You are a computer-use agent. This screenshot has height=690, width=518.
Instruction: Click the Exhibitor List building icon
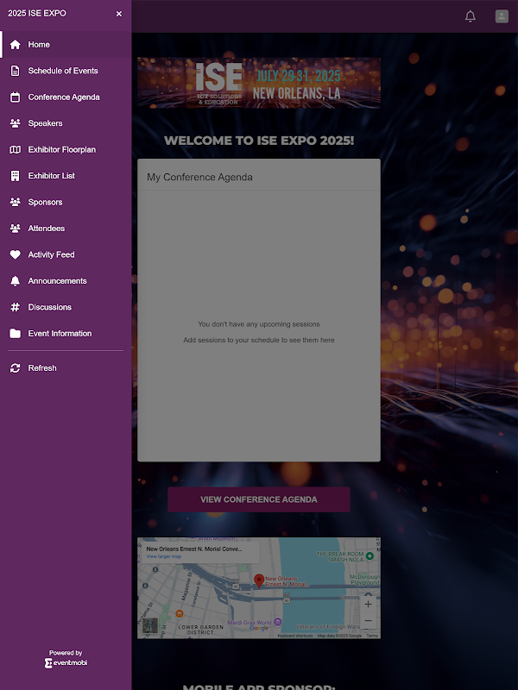tap(15, 176)
